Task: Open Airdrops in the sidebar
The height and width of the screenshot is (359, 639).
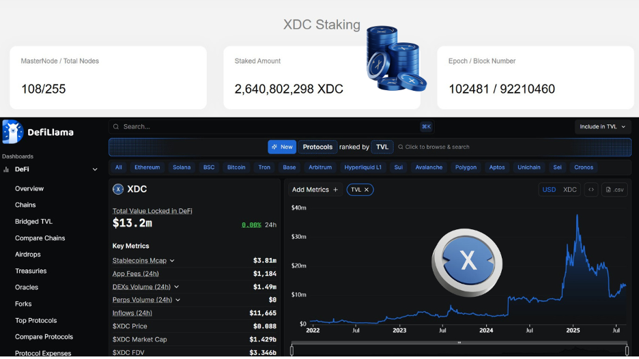Action: point(28,255)
